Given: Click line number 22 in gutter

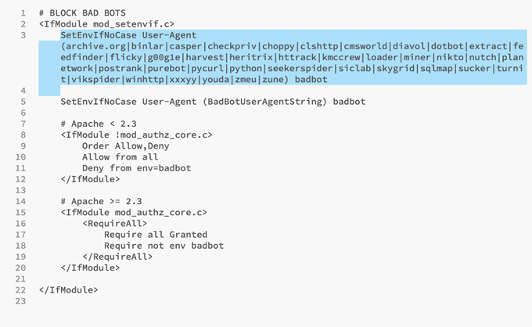Looking at the screenshot, I should coord(20,290).
